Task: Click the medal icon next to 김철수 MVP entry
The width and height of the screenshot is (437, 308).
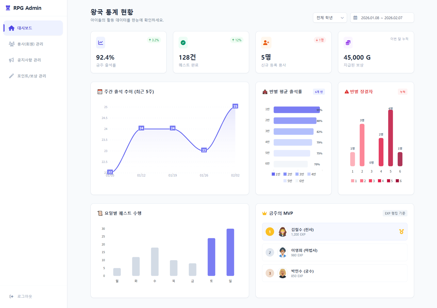Action: tap(401, 231)
